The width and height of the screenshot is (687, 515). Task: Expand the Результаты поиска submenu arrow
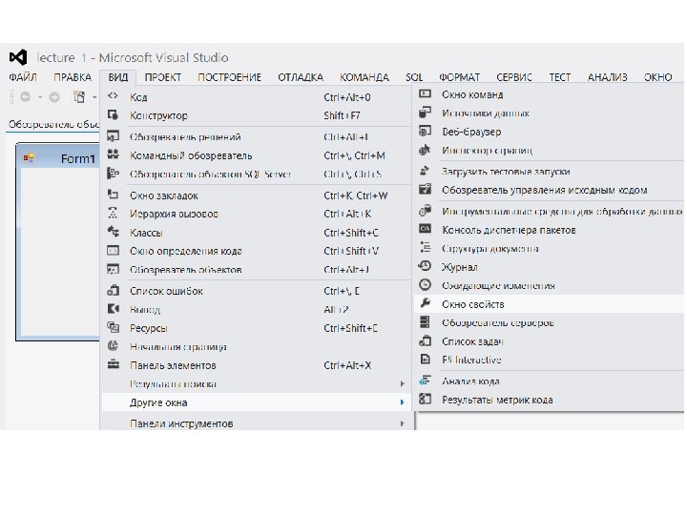pyautogui.click(x=402, y=384)
